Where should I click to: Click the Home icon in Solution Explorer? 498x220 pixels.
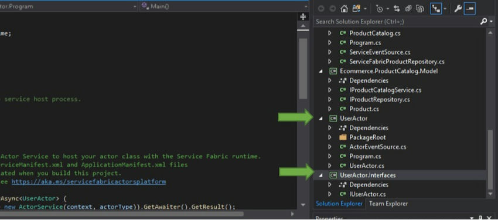click(x=344, y=9)
